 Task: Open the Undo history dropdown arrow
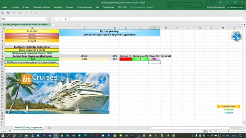(x=10, y=13)
